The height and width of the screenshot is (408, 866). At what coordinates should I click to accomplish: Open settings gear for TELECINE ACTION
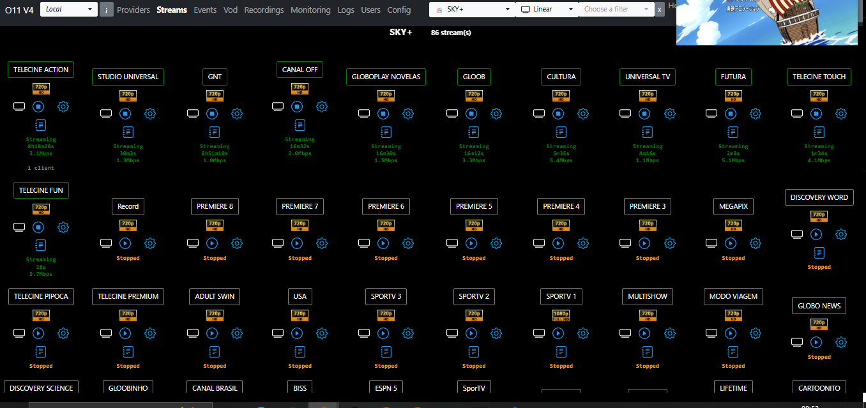point(63,107)
